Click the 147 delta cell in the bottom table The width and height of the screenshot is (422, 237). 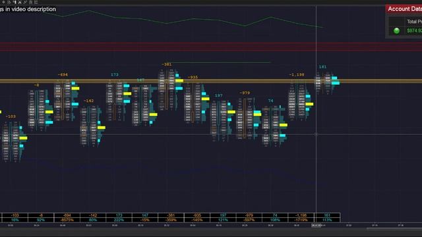[x=145, y=215]
